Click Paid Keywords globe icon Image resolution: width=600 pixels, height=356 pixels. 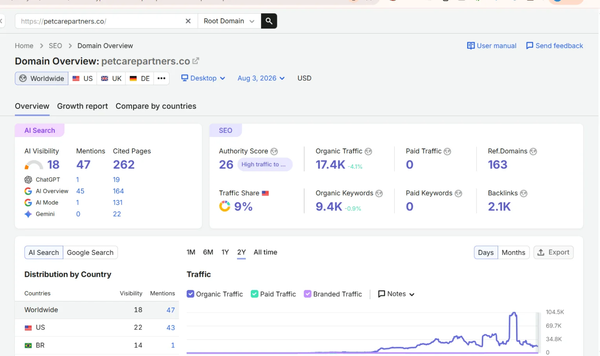[x=458, y=193]
